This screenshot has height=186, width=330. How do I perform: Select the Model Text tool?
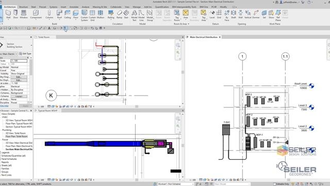[134, 16]
